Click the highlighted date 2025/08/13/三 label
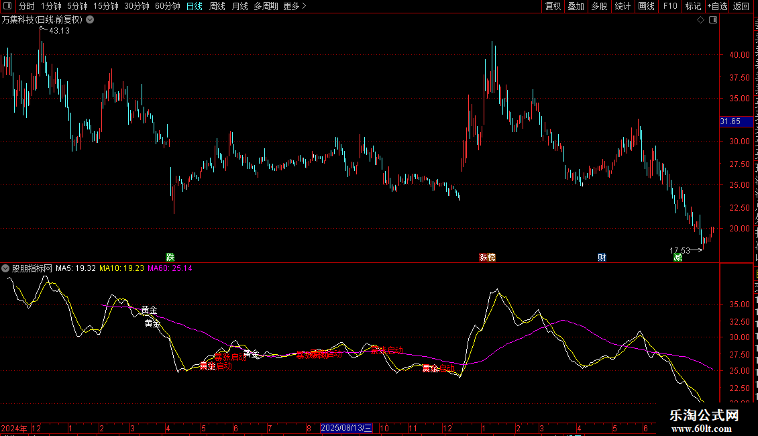 pos(347,428)
